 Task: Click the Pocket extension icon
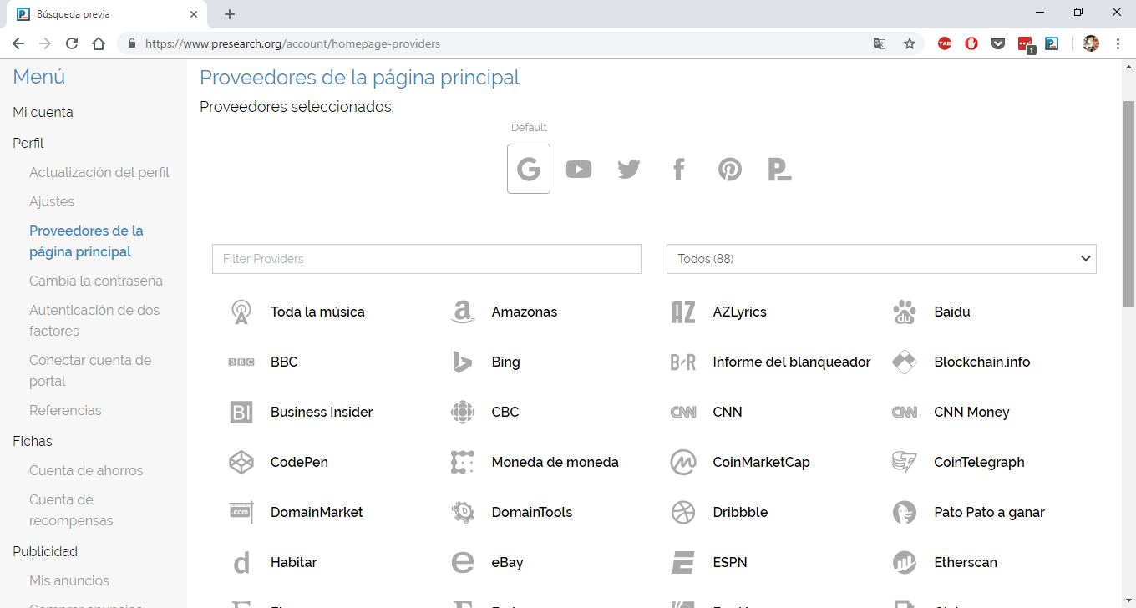point(998,43)
